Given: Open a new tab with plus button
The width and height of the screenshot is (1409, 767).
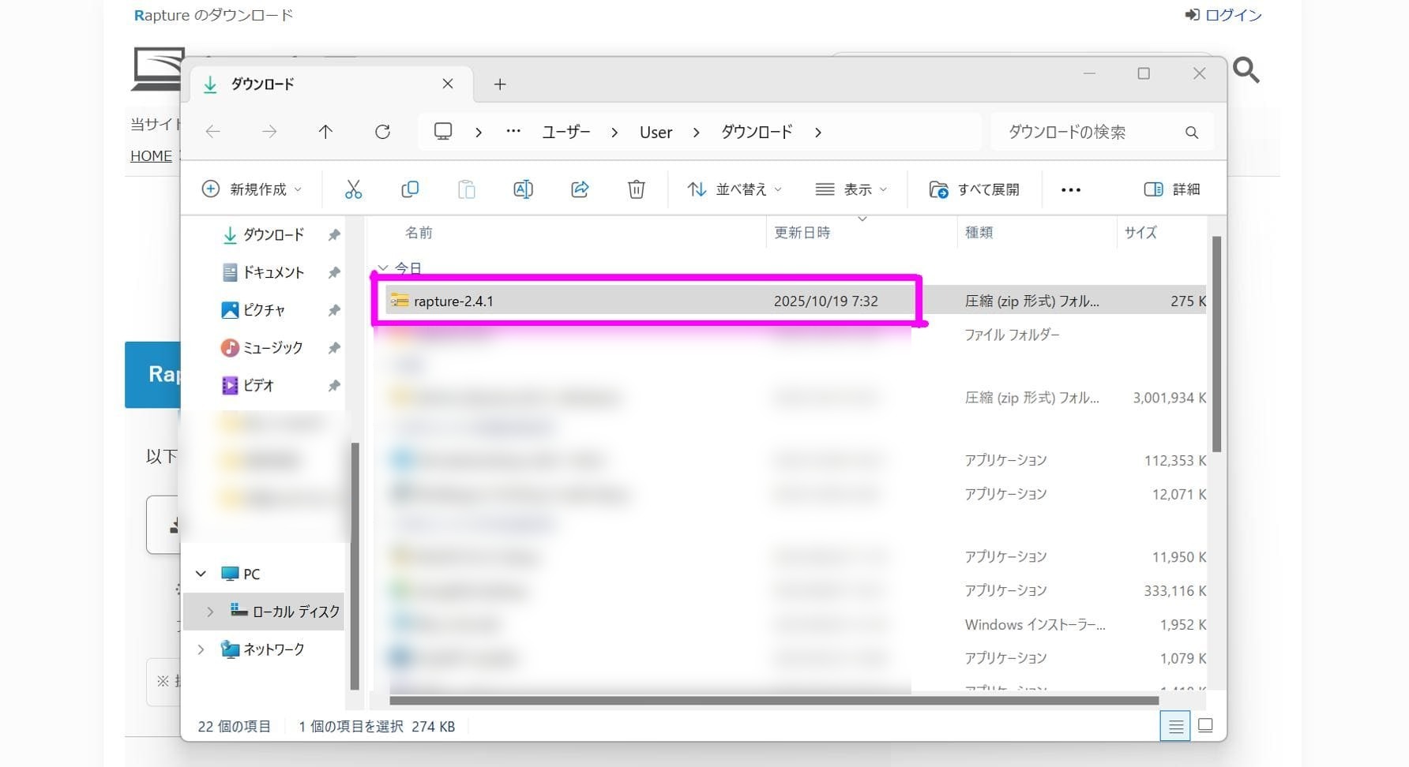Looking at the screenshot, I should tap(500, 84).
